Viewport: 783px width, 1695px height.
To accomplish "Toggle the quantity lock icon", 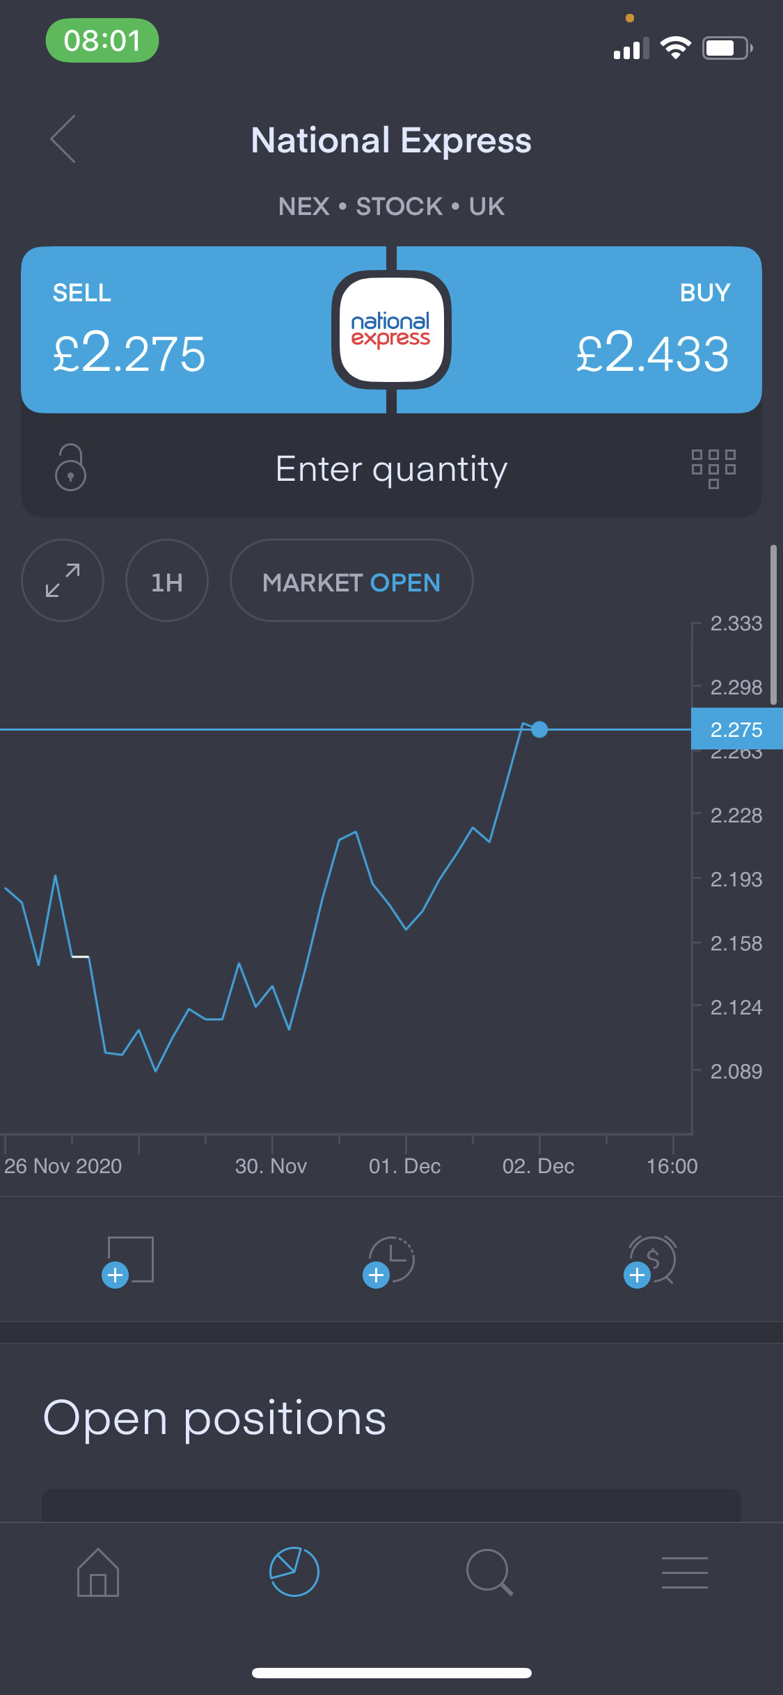I will click(70, 468).
